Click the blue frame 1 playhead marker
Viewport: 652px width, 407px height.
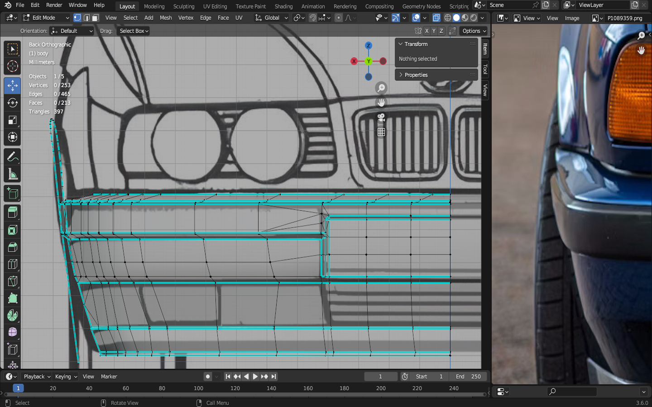pyautogui.click(x=18, y=388)
